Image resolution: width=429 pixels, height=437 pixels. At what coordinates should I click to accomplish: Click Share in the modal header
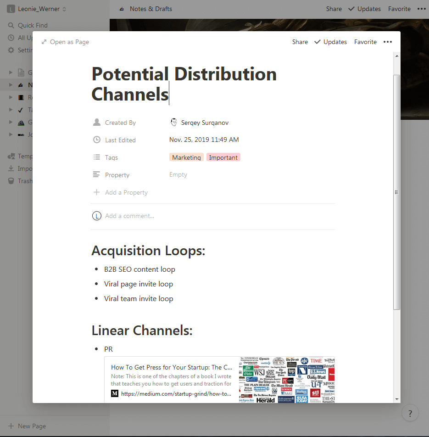pyautogui.click(x=300, y=42)
